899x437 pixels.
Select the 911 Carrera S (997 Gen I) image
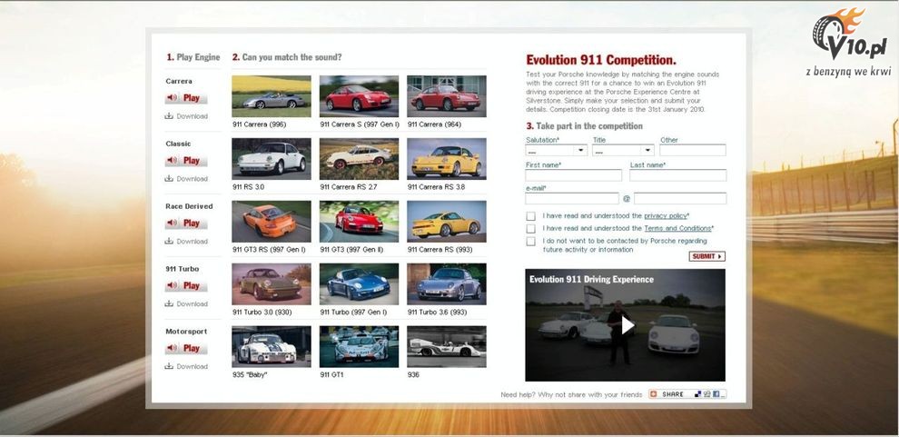click(359, 96)
